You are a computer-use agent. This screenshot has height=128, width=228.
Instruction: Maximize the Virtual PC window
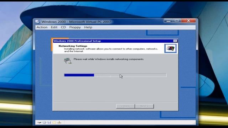coord(177,21)
